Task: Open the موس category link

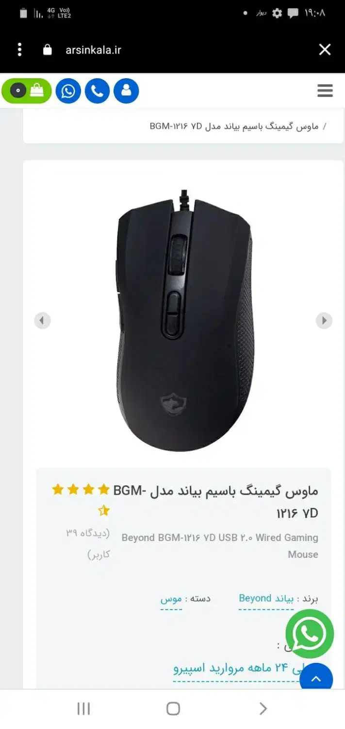Action: [171, 599]
